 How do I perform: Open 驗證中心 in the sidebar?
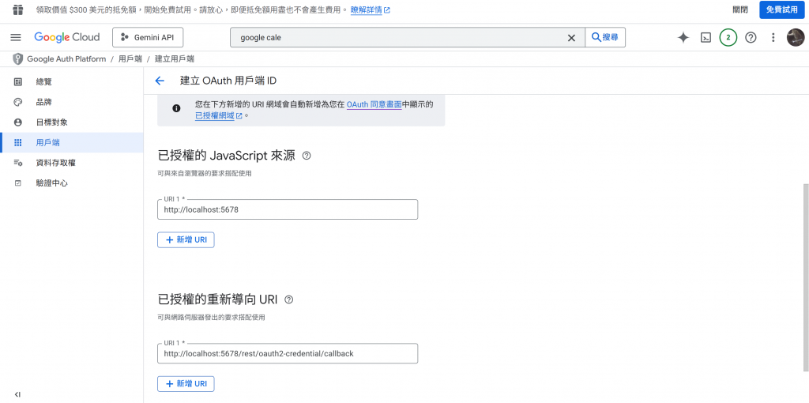(x=72, y=183)
